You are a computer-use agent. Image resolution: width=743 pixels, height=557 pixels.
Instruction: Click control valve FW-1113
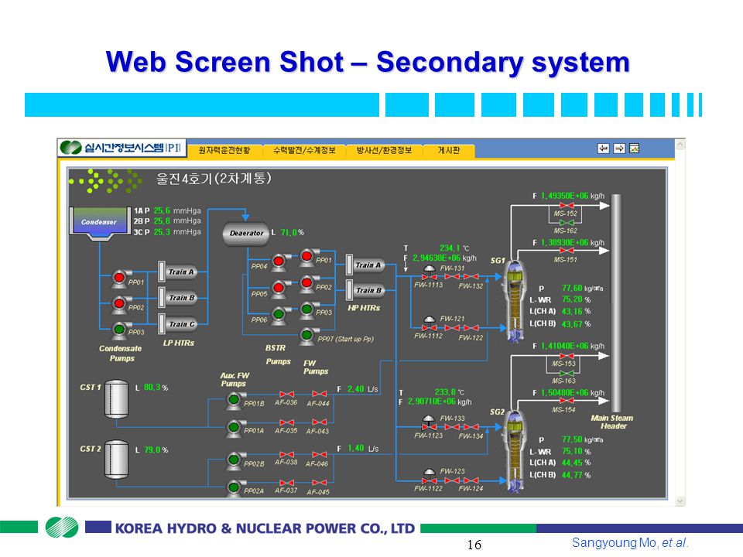pyautogui.click(x=430, y=273)
